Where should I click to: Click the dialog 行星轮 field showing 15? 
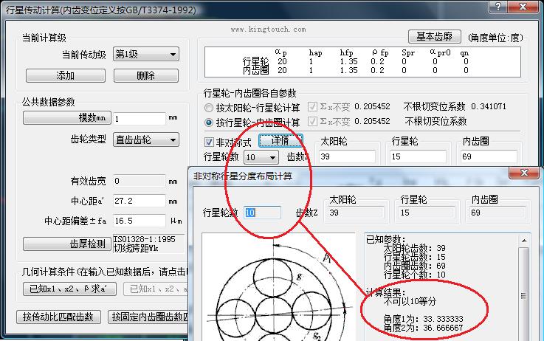(427, 213)
